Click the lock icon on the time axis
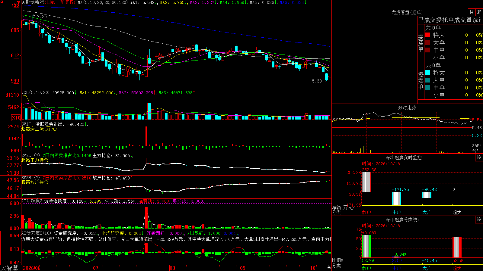483x271 pixels. tap(329, 267)
